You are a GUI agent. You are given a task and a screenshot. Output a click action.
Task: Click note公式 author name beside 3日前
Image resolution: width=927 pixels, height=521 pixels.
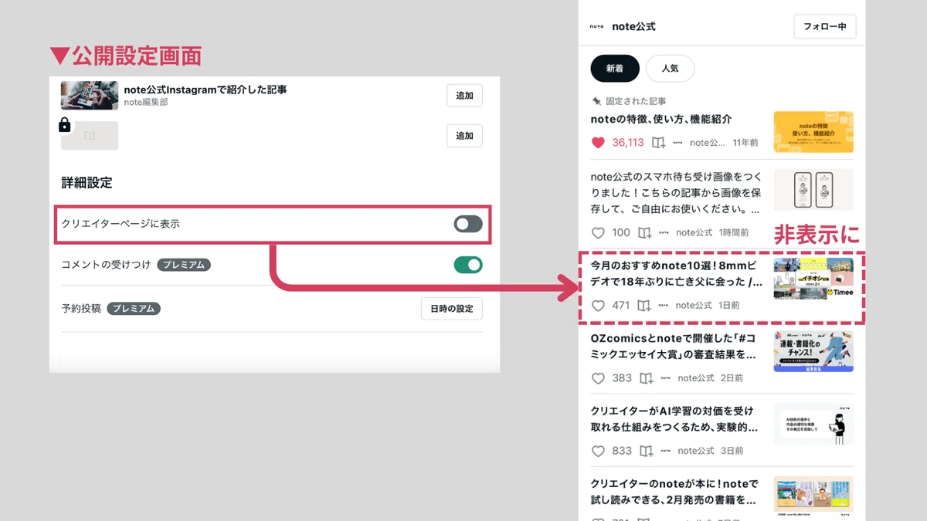click(x=696, y=451)
